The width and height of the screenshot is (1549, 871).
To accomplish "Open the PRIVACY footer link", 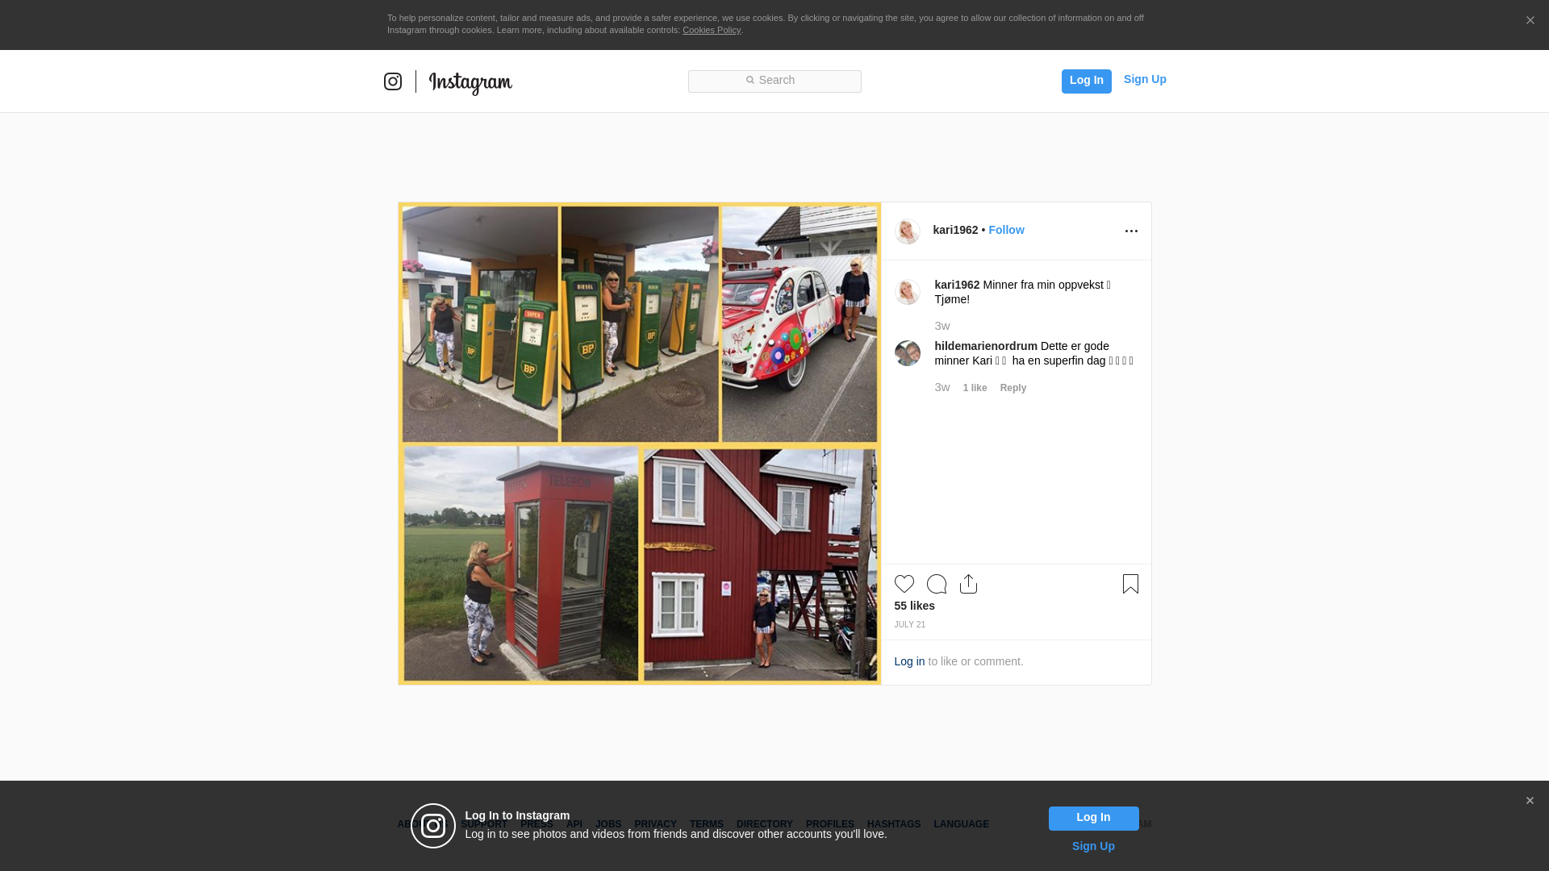I will coord(655,824).
